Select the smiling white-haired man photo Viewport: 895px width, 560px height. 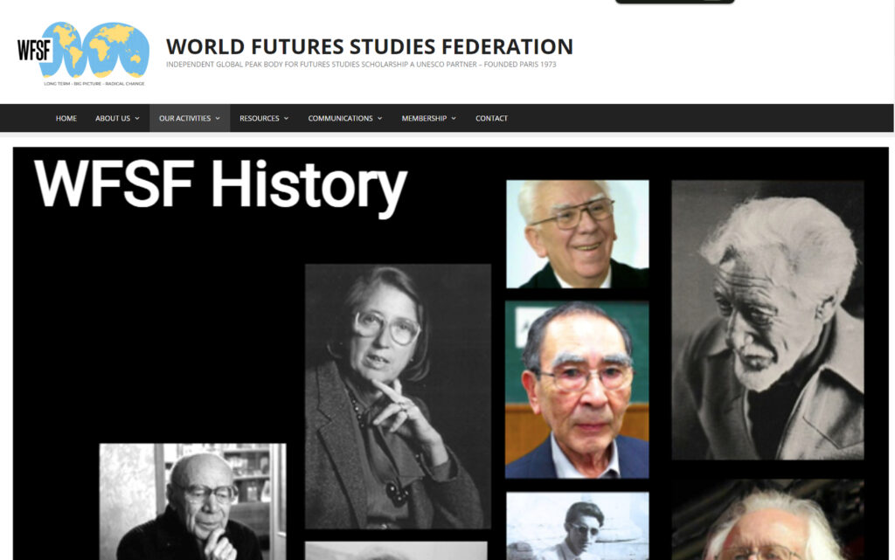(578, 234)
